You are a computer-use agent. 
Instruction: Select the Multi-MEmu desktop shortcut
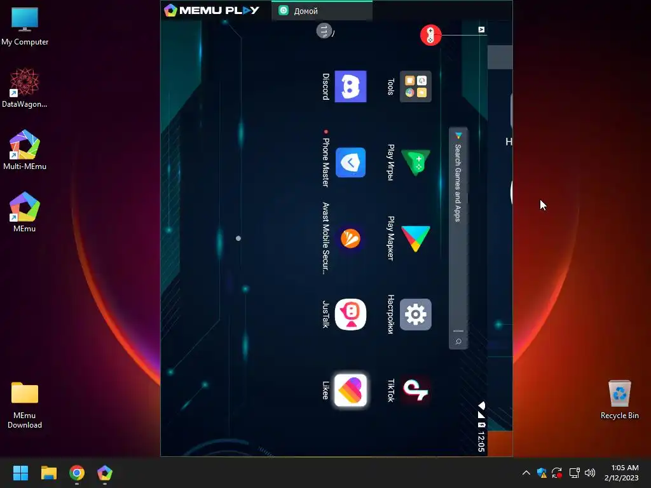click(x=25, y=150)
